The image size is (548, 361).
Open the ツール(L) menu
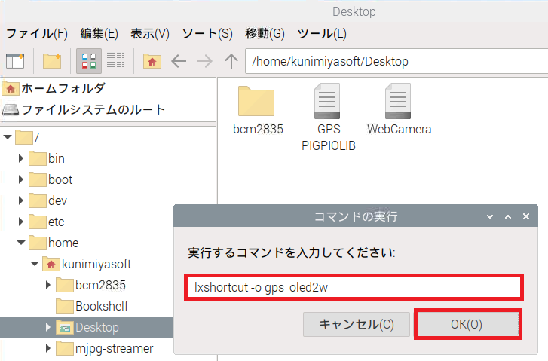[322, 34]
